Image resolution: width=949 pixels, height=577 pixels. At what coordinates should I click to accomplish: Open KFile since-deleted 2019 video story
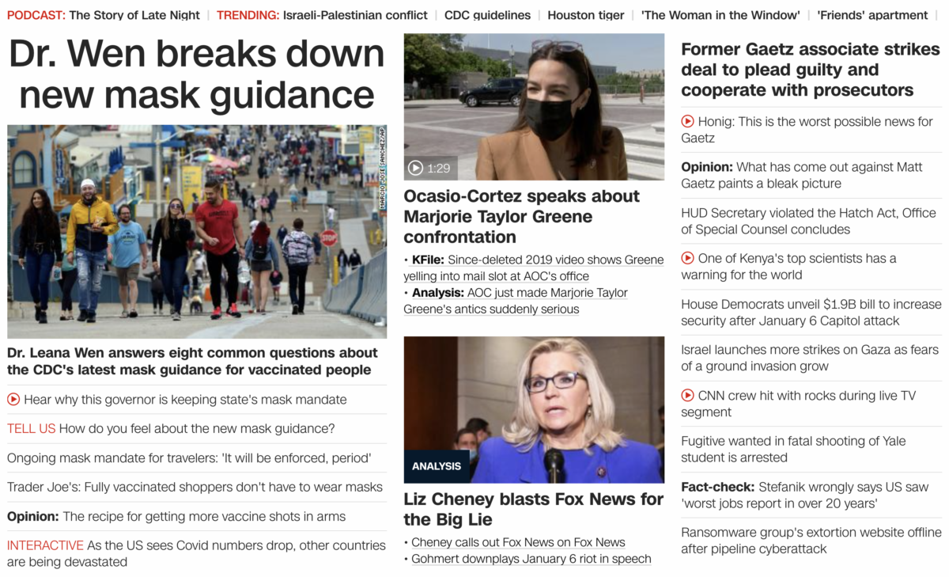coord(534,268)
